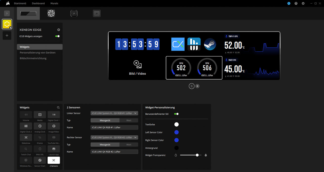The width and height of the screenshot is (324, 172).
Task: Edit the Rechter Sensor Name field
Action: tap(114, 152)
